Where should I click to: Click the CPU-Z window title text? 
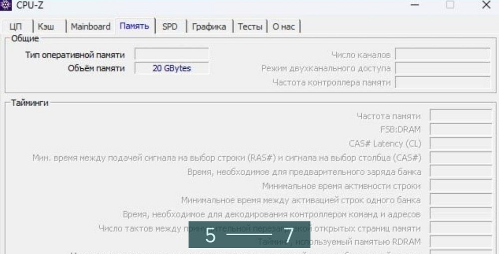[30, 5]
